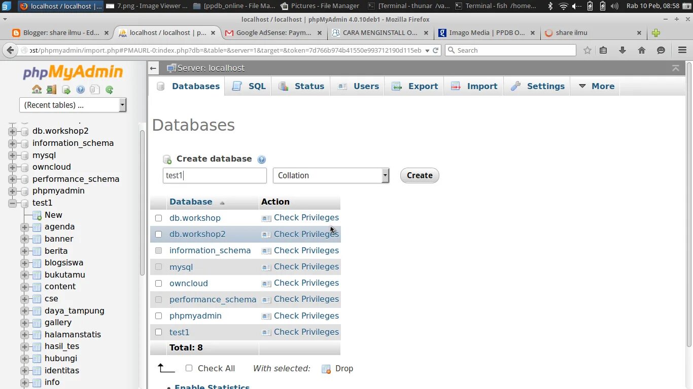Click the help icon beside Create database
The height and width of the screenshot is (389, 693).
click(x=261, y=160)
